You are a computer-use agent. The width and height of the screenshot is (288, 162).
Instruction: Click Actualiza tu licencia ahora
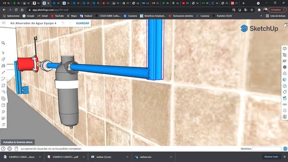pos(18,142)
